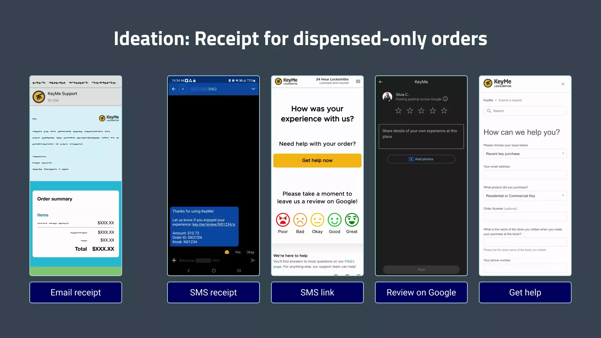Click the search icon in Get help panel
Screen dimensions: 601x338
489,110
